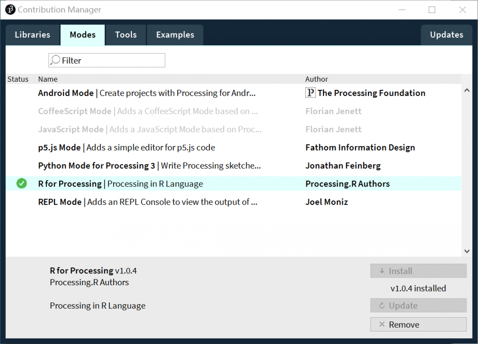Click the R for Processing v1.0.4 detail title
Screen dimensions: 478x344
pyautogui.click(x=93, y=270)
